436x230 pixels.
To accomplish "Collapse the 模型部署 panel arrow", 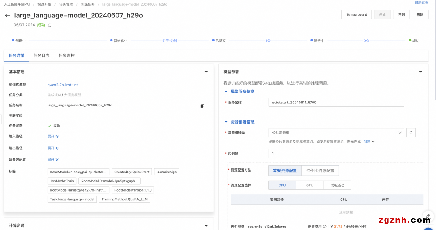I will (x=420, y=72).
